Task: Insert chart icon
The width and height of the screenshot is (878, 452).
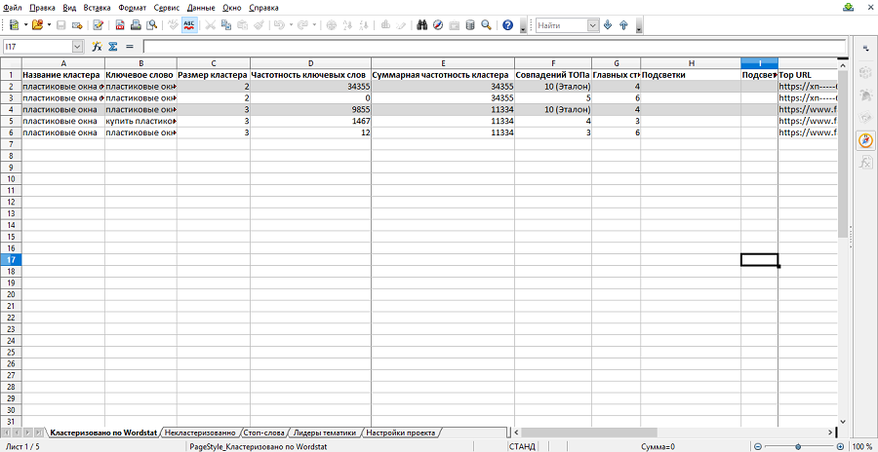Action: (x=385, y=25)
